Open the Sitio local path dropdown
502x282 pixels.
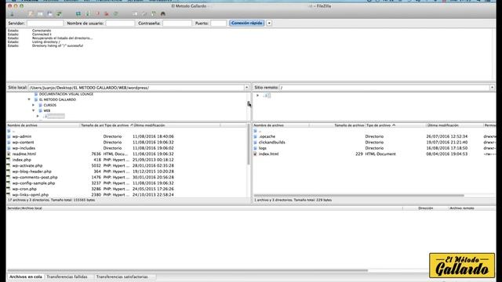(x=246, y=88)
